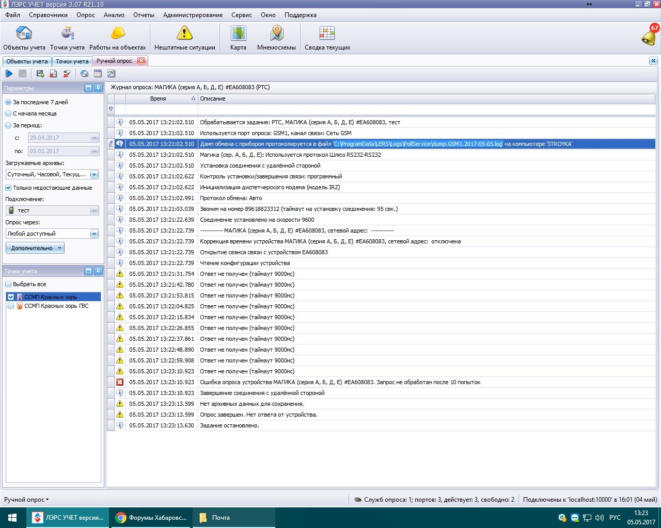Open the end date 05.05.2017 dropdown

click(x=95, y=151)
